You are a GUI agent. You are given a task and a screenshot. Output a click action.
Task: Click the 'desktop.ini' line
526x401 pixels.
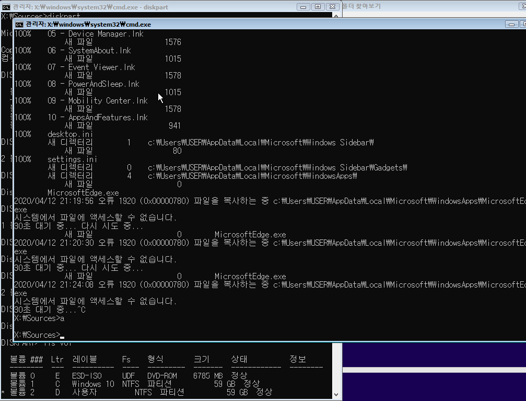(x=54, y=134)
